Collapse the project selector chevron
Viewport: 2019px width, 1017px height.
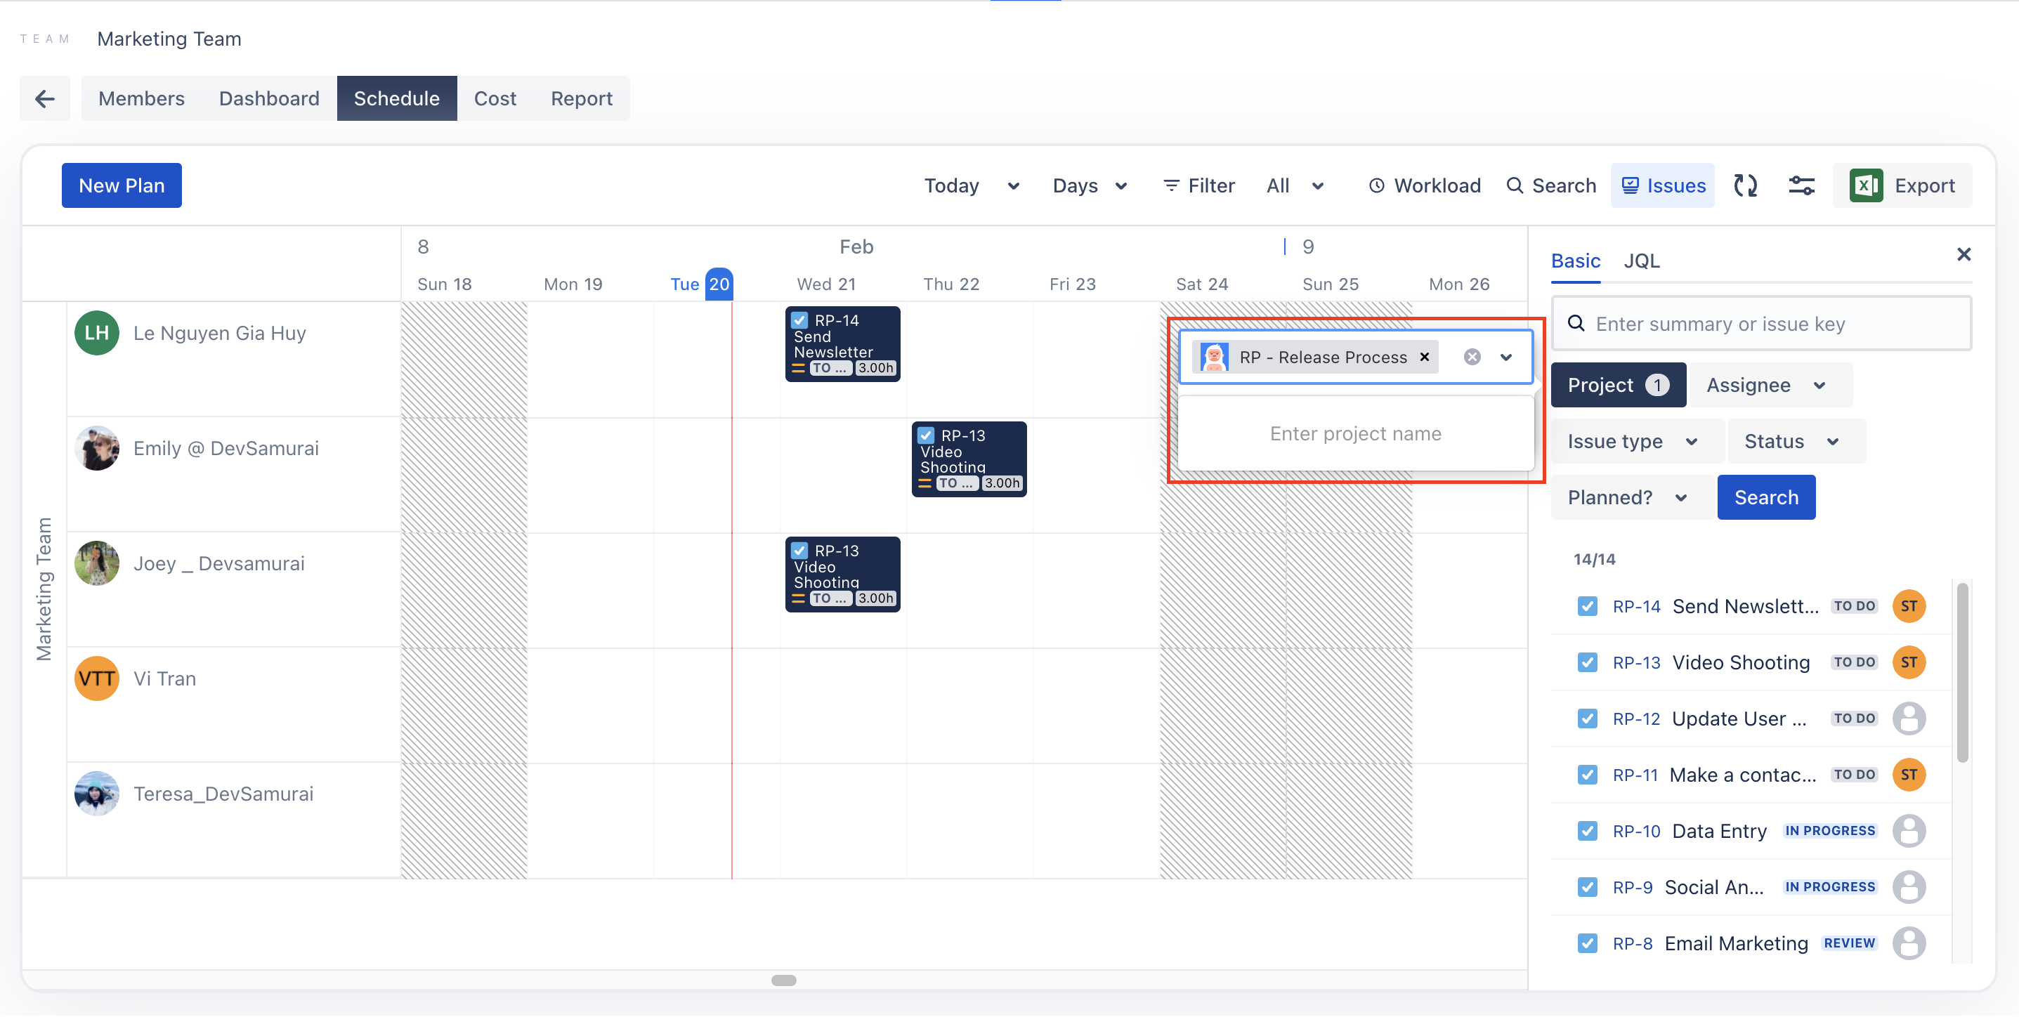point(1505,357)
